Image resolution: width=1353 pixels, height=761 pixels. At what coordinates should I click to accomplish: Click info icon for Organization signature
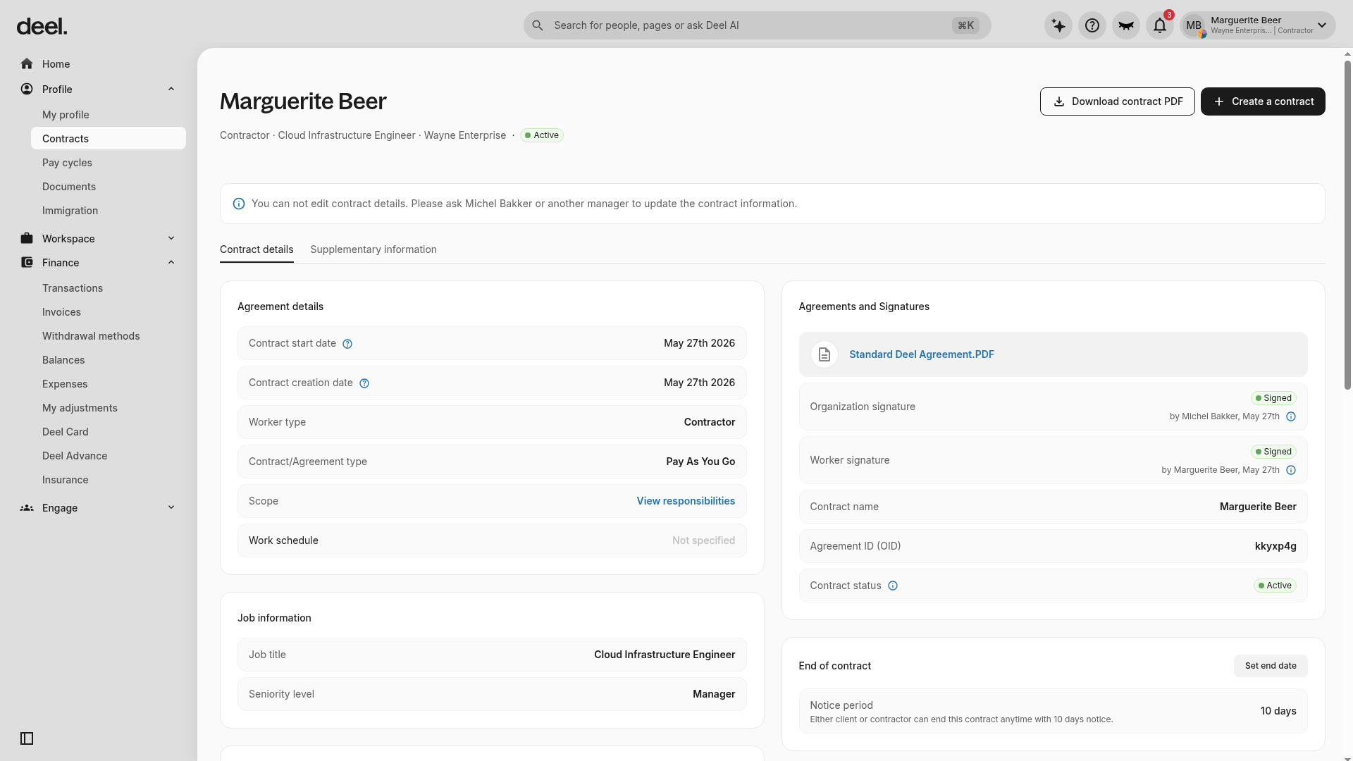pyautogui.click(x=1291, y=416)
